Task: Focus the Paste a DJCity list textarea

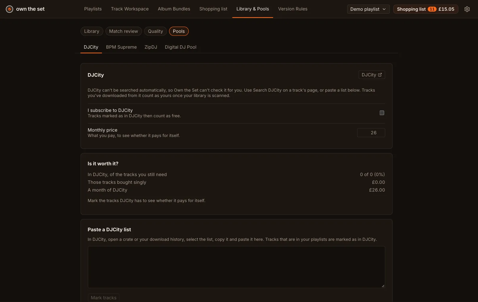Action: click(x=236, y=267)
